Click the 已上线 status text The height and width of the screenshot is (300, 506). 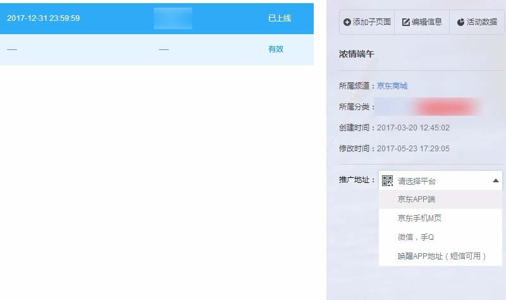click(x=280, y=18)
